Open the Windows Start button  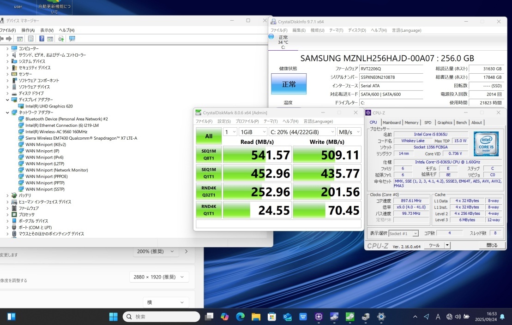coord(113,317)
